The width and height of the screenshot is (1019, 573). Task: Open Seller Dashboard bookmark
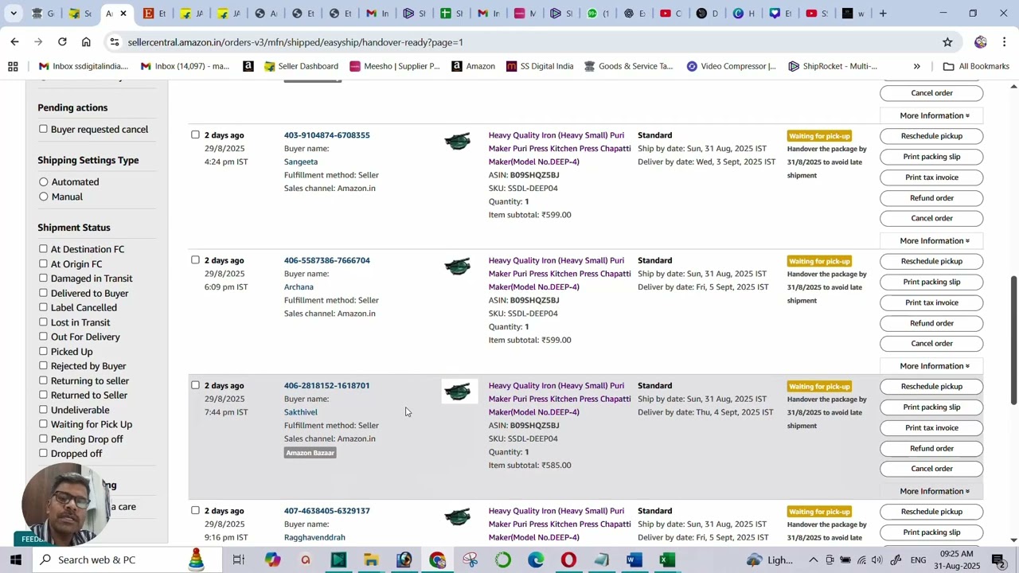(301, 66)
